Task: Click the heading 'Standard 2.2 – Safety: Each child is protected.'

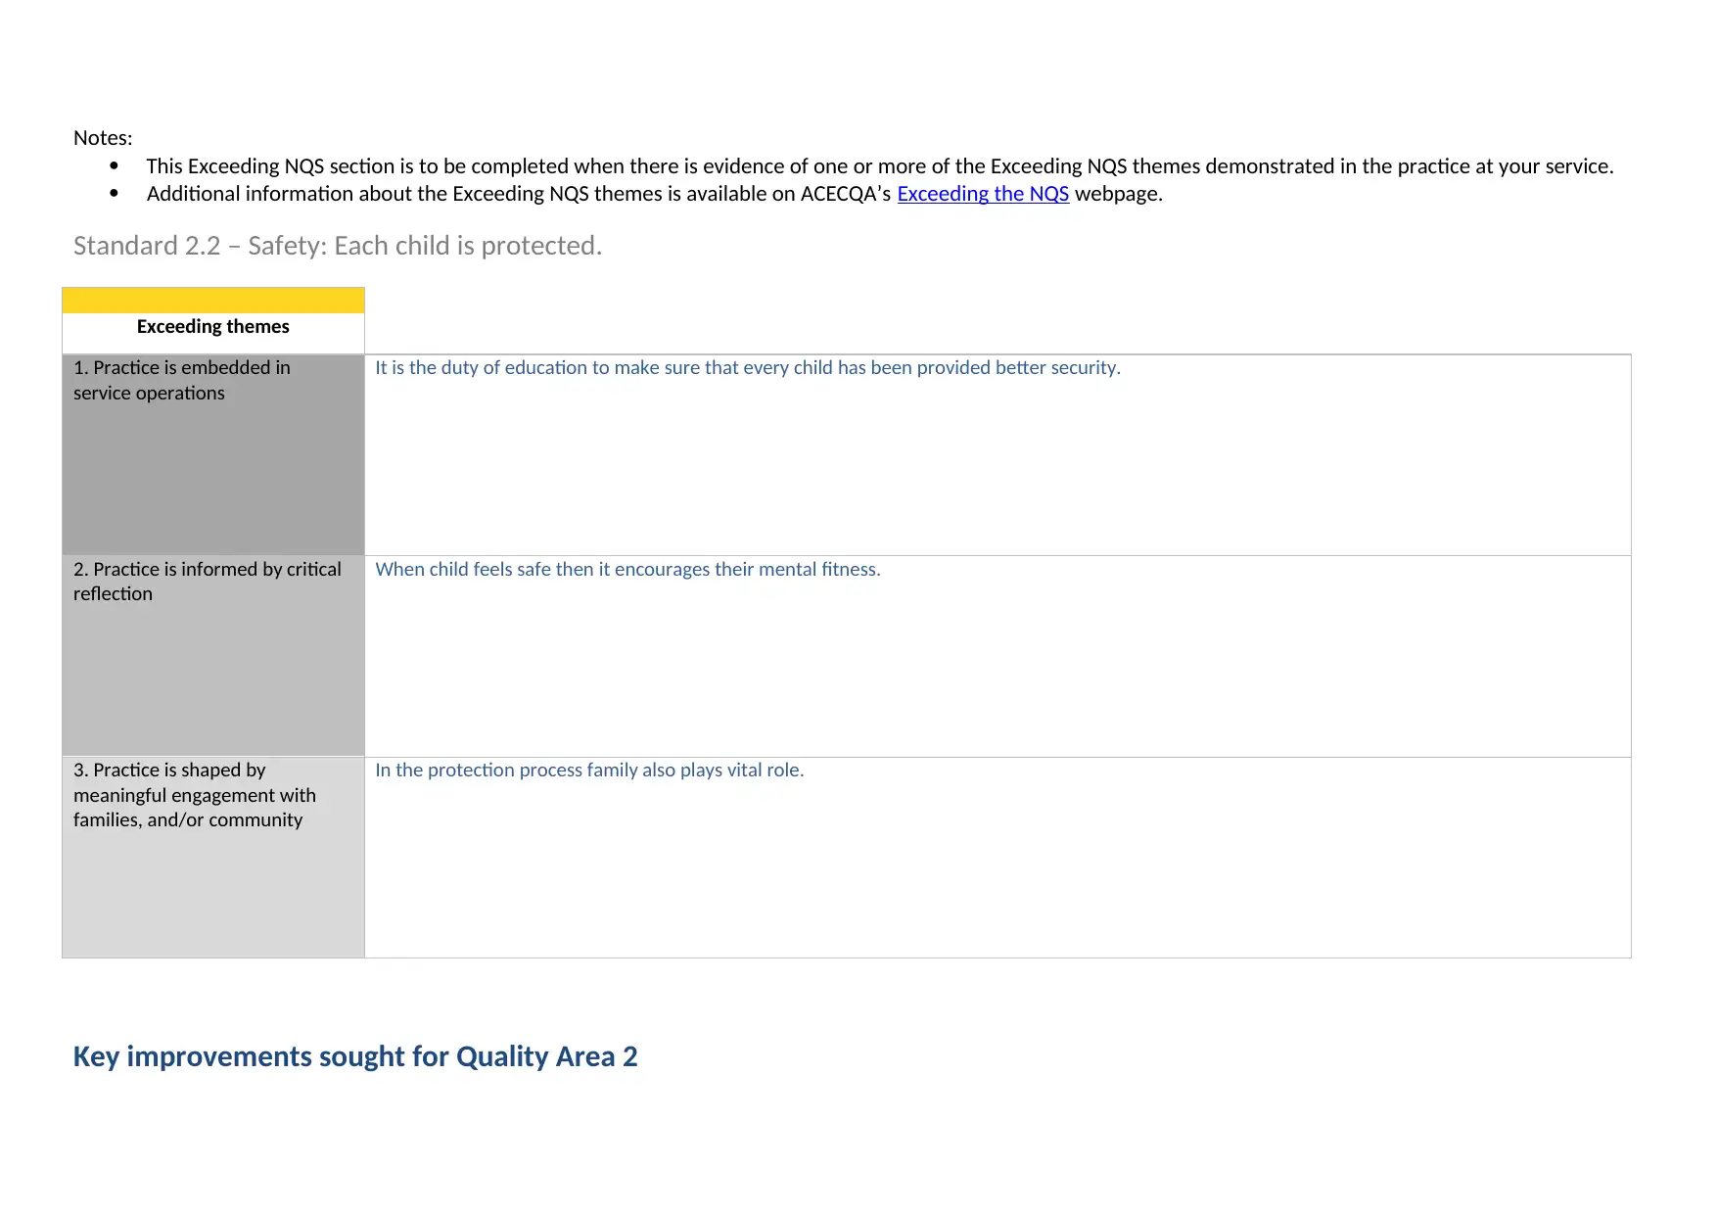Action: [338, 246]
